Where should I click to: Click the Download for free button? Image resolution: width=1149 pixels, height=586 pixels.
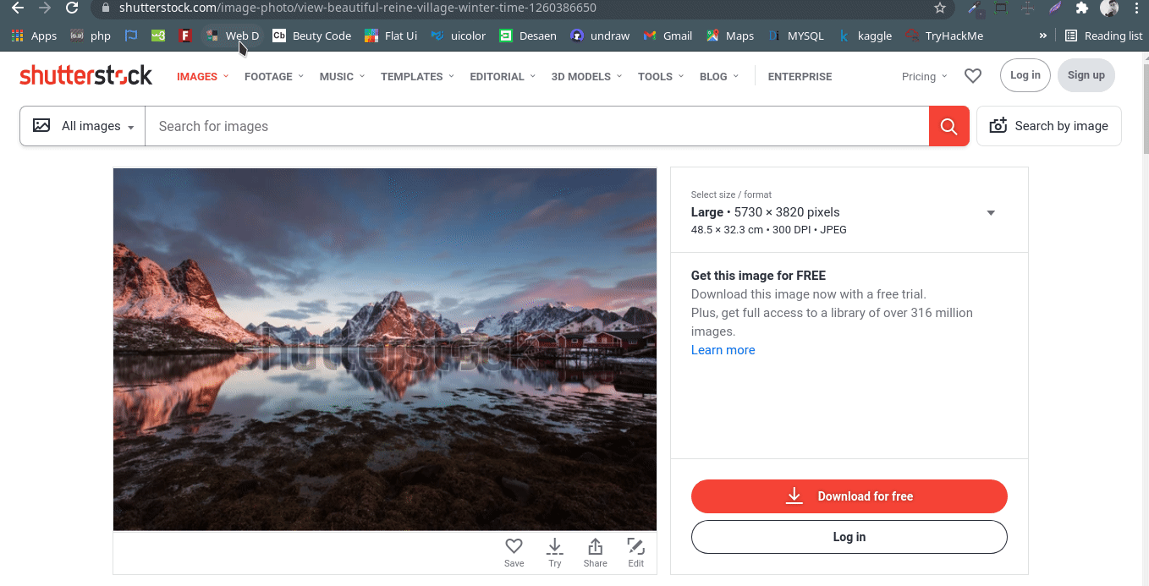coord(849,496)
